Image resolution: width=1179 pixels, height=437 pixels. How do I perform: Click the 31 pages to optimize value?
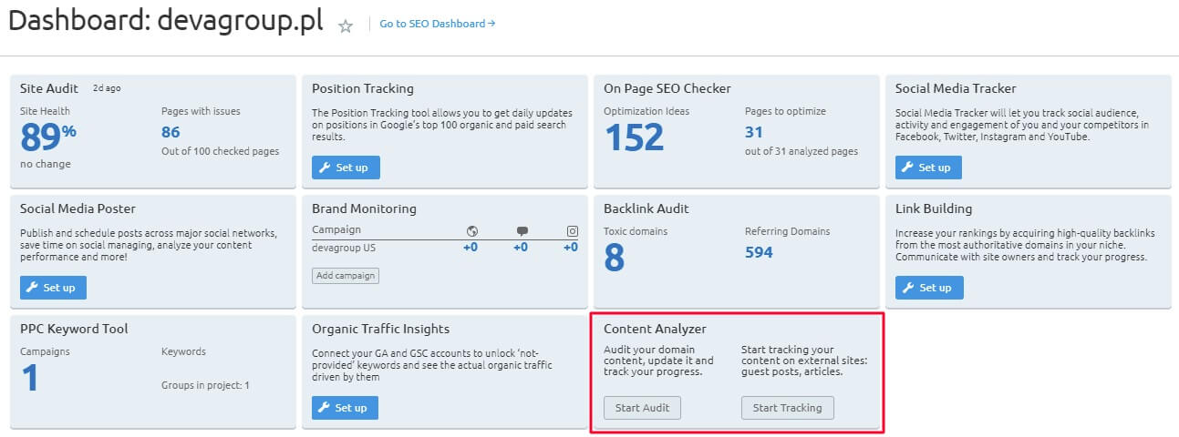pos(753,132)
